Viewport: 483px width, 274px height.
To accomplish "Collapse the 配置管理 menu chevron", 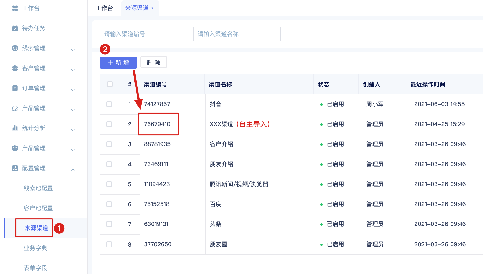I will [x=73, y=170].
